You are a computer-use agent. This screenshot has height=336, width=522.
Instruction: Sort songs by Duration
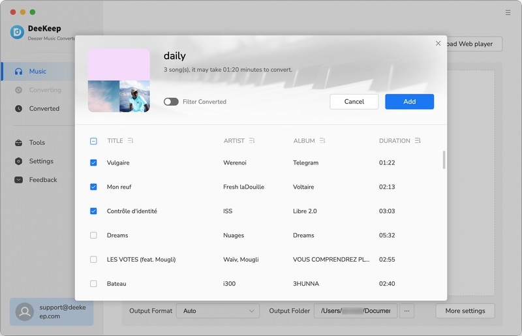click(x=418, y=140)
